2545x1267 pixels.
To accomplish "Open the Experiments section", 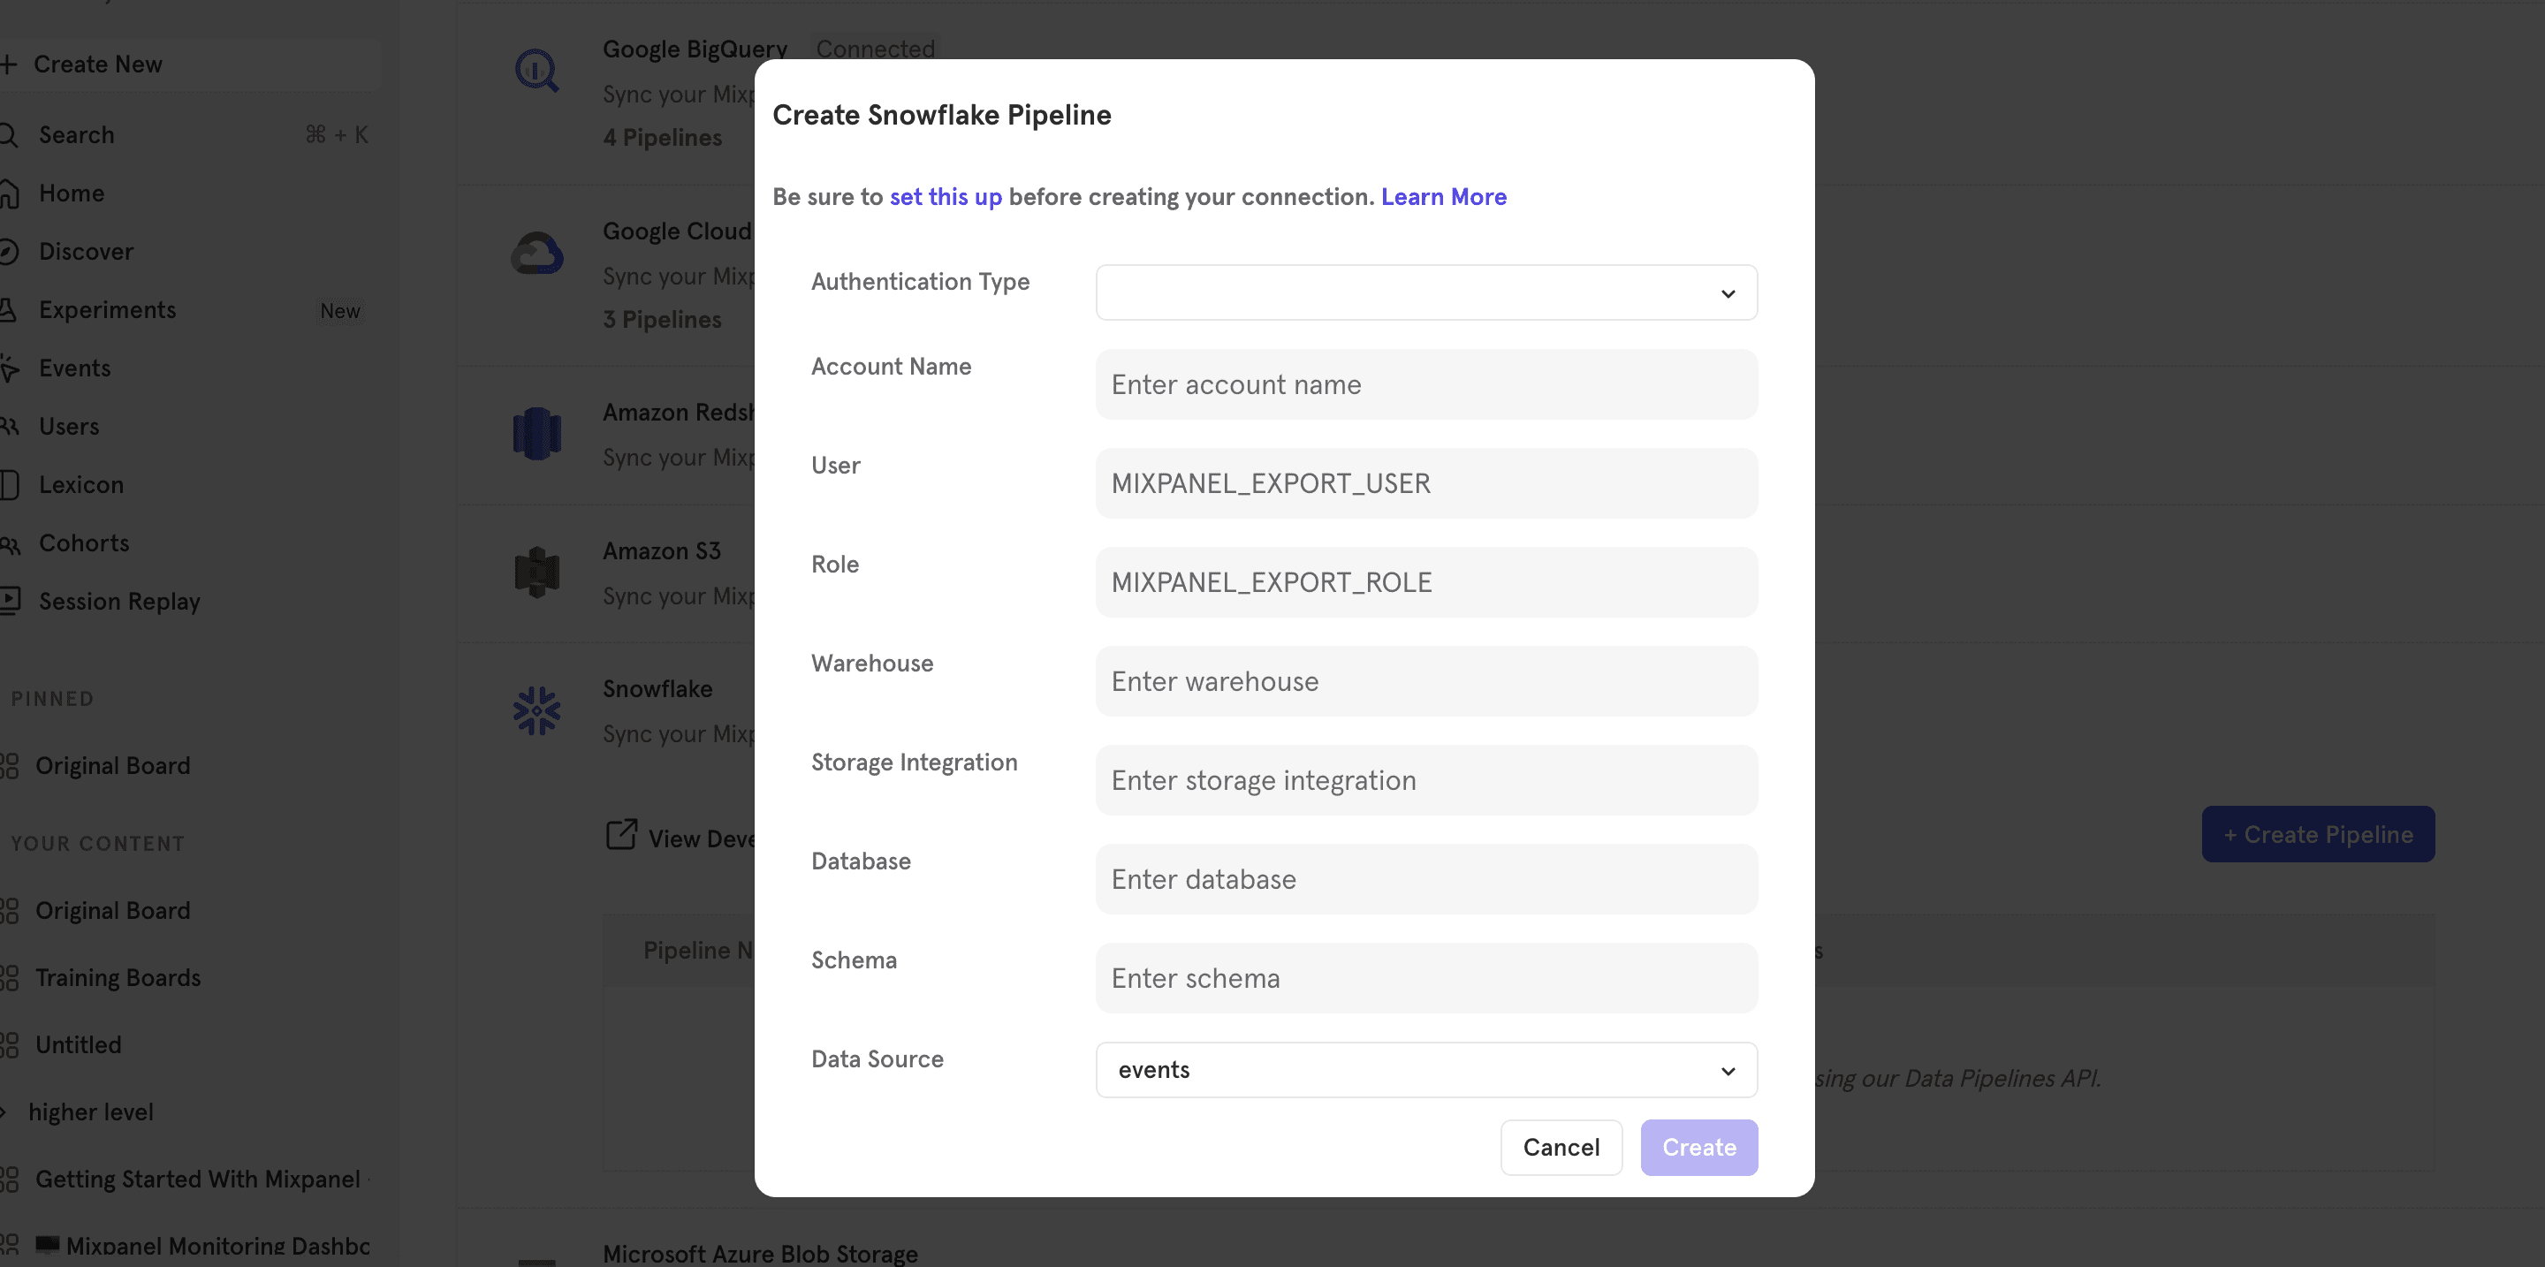I will (108, 309).
